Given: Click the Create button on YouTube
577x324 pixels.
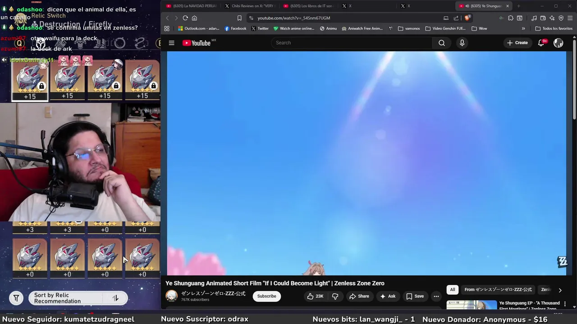Looking at the screenshot, I should click(517, 43).
